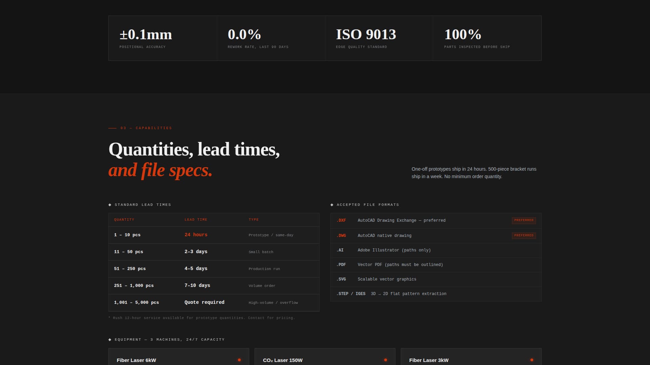650x365 pixels.
Task: Click the '24 hours' lead time link
Action: pyautogui.click(x=196, y=235)
